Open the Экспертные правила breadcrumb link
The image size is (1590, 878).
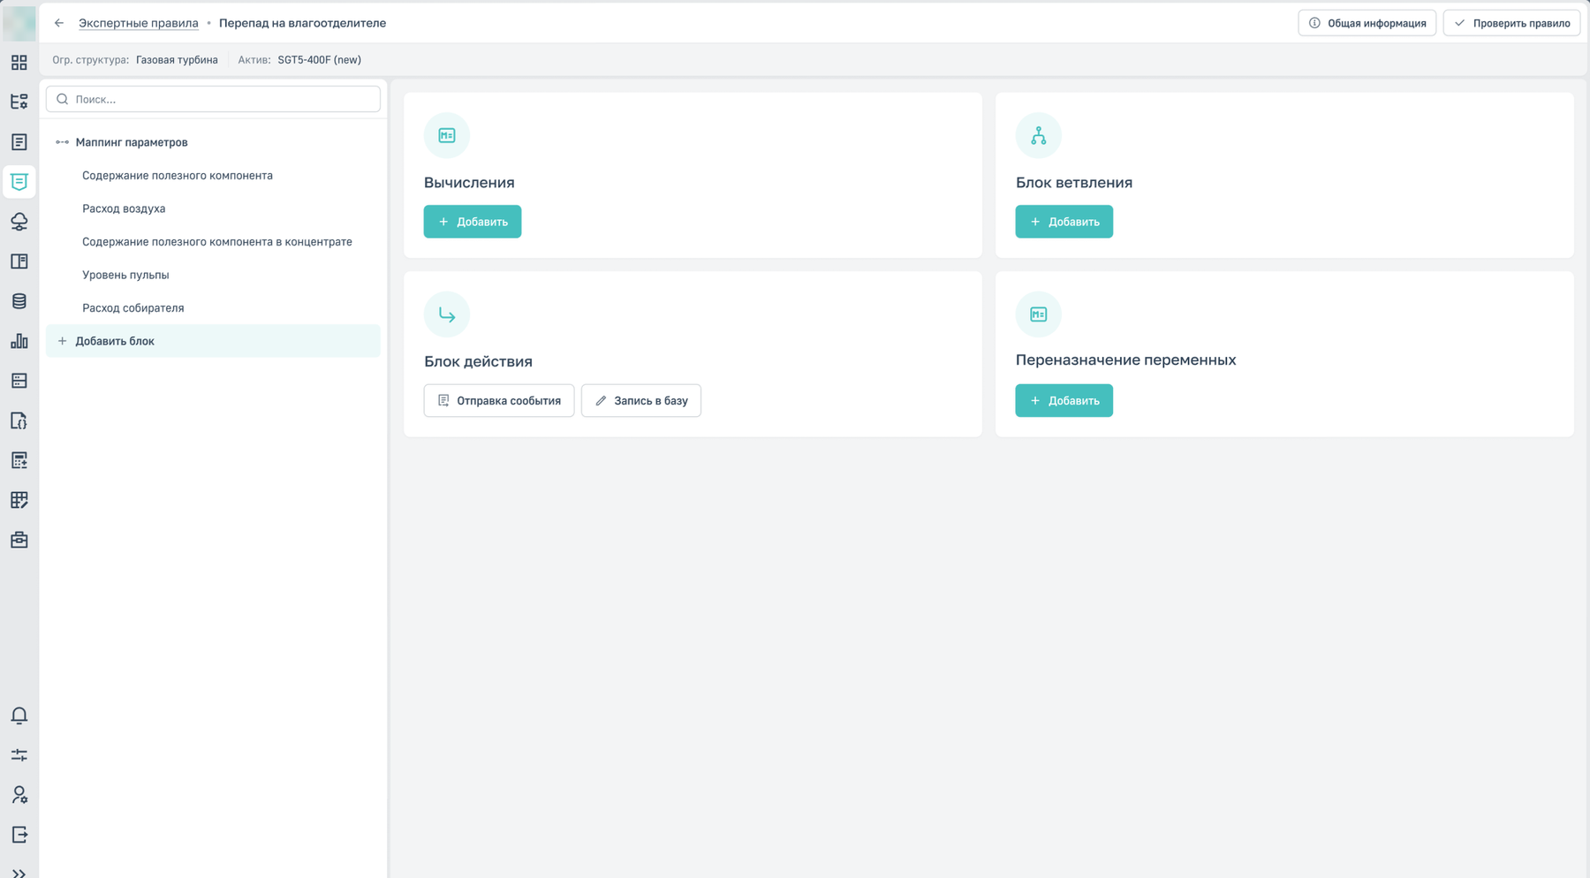(139, 23)
